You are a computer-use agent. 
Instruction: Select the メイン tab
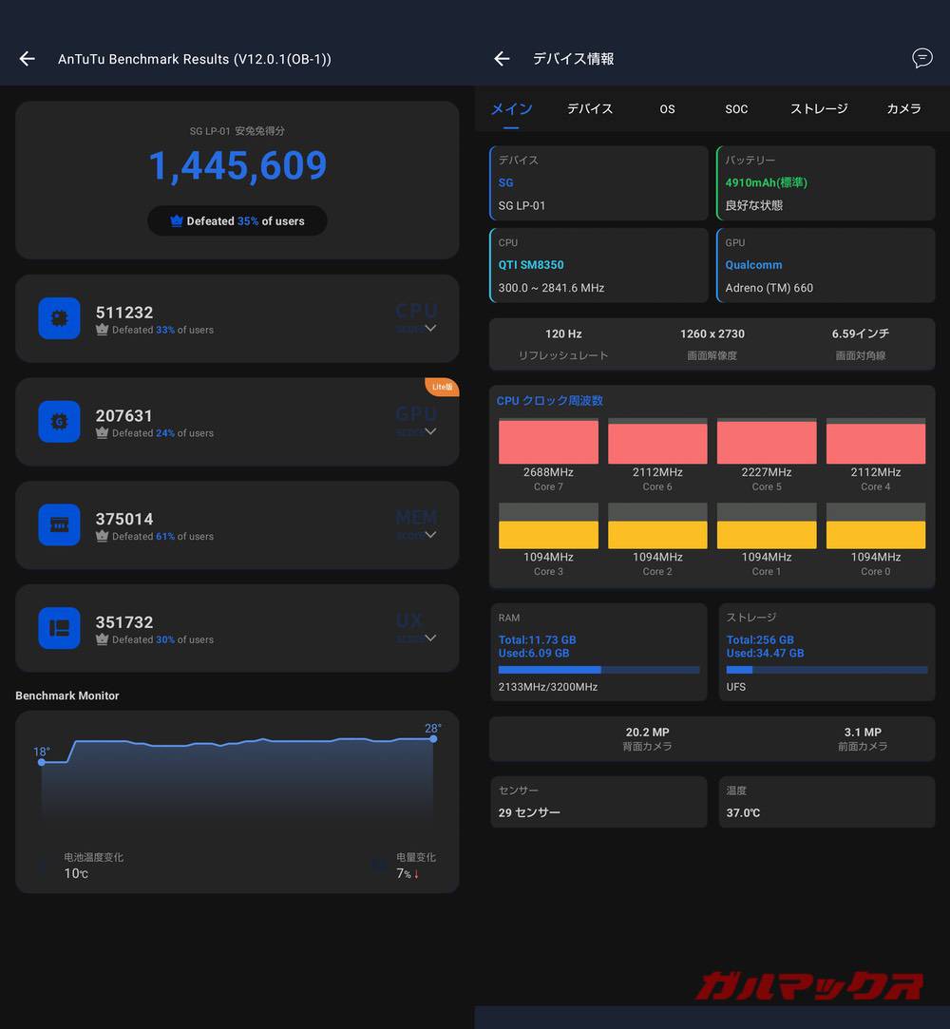[512, 109]
